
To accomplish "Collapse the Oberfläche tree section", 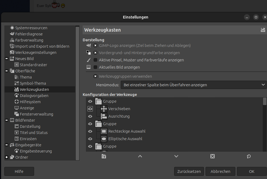I will point(6,71).
